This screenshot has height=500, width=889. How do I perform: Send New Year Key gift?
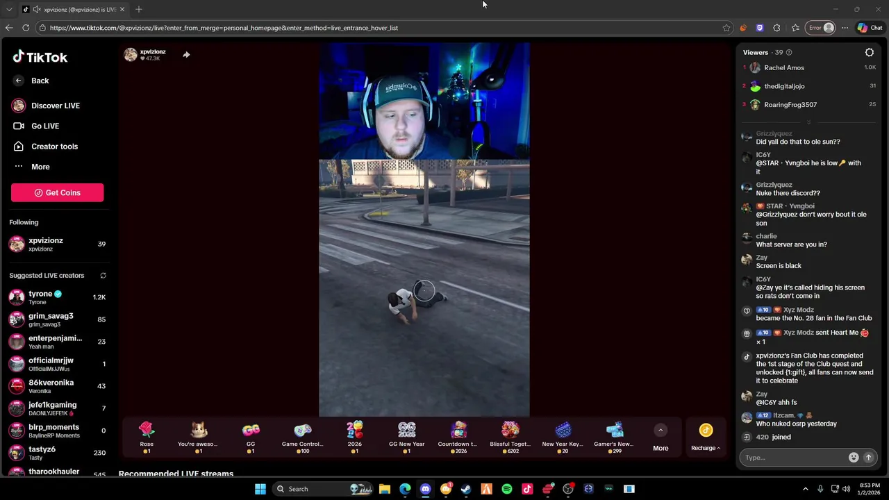[x=563, y=437]
